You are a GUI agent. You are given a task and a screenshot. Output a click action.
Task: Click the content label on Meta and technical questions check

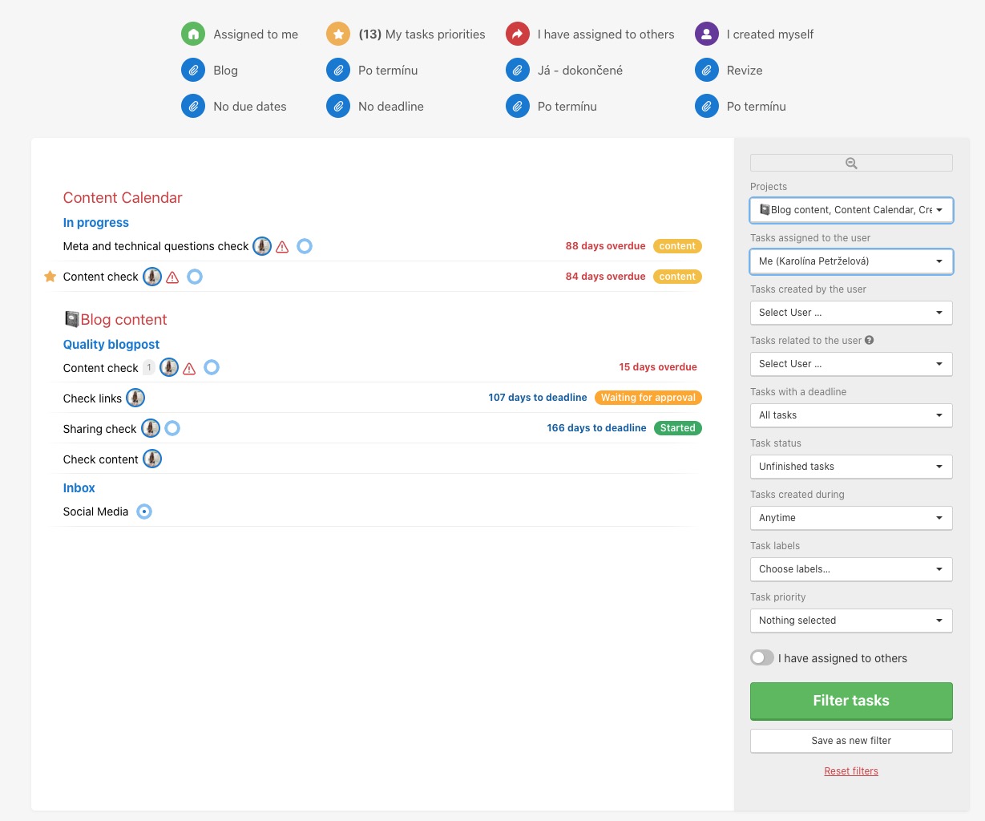(677, 246)
